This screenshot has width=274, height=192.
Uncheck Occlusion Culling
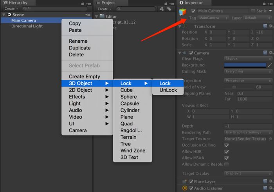pyautogui.click(x=226, y=145)
